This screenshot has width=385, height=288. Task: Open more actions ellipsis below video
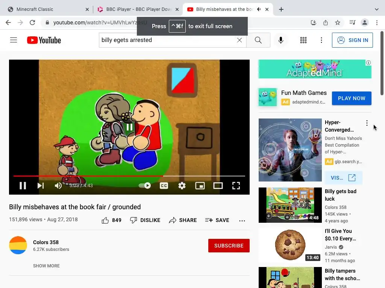(x=242, y=220)
